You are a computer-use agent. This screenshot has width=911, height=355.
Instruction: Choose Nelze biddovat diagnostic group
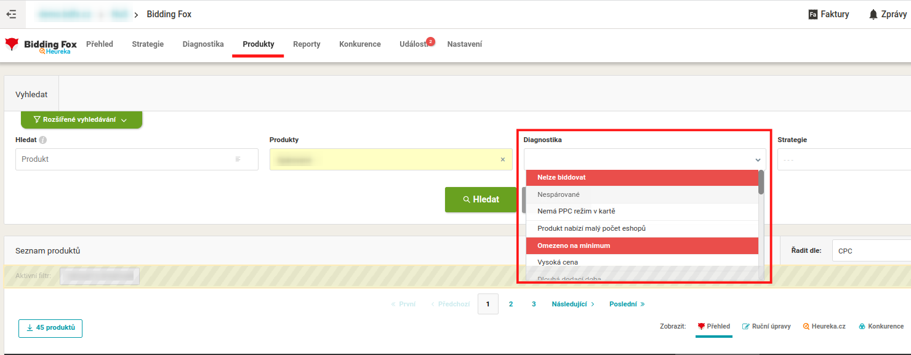click(642, 177)
